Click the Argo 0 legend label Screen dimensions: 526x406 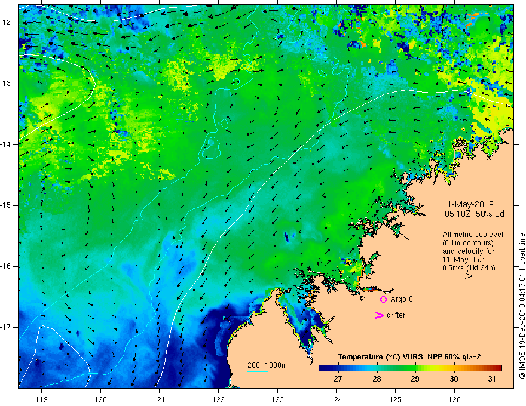coord(402,299)
